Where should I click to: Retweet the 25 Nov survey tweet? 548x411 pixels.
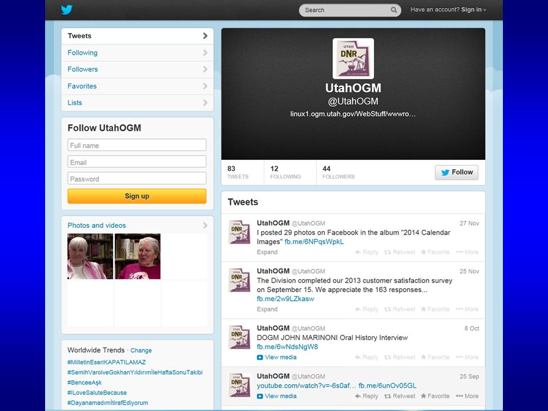(400, 309)
